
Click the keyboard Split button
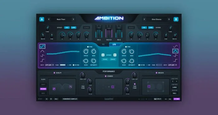click(158, 99)
